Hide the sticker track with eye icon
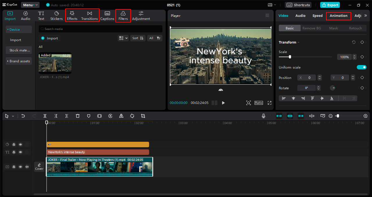372x197 pixels. click(20, 144)
